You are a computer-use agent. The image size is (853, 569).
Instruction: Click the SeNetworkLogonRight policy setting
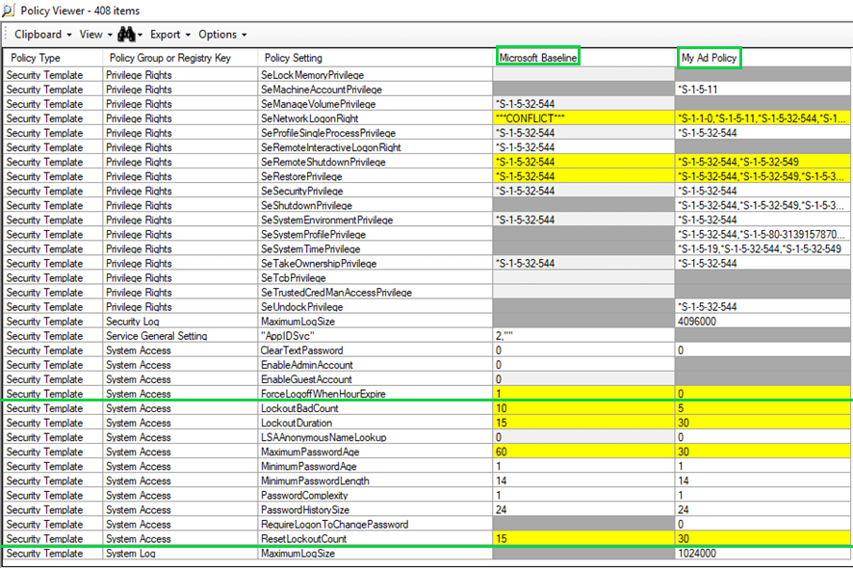(x=314, y=118)
